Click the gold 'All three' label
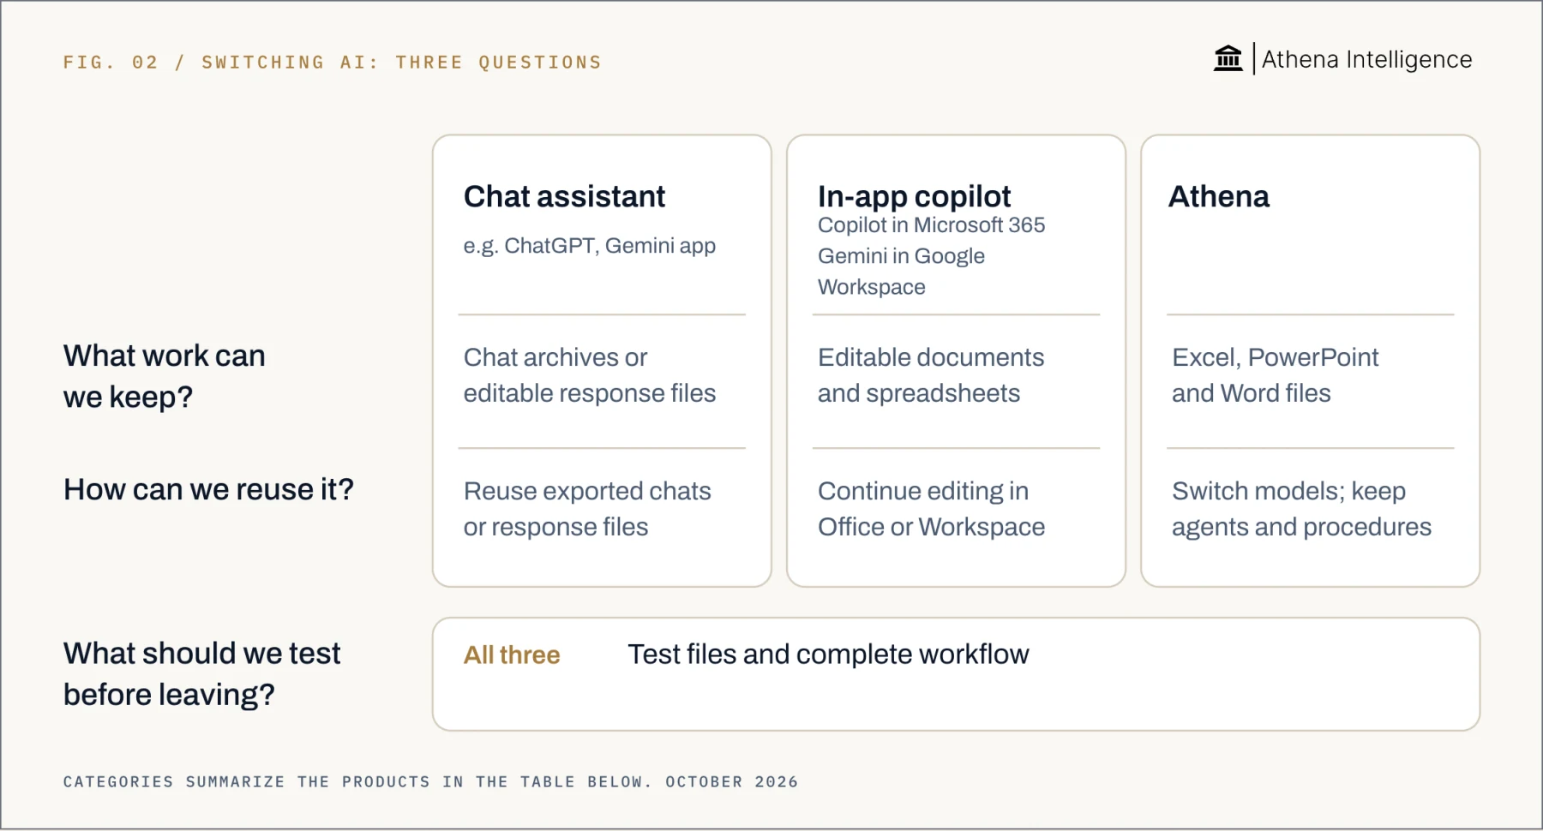Viewport: 1543px width, 831px height. tap(512, 655)
